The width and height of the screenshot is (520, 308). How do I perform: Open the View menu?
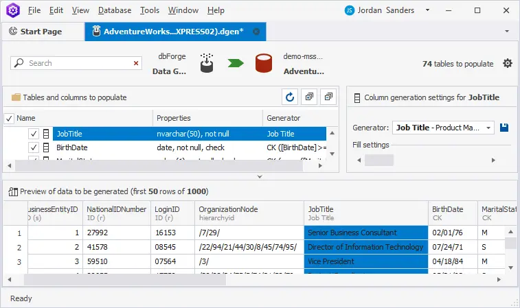point(80,10)
